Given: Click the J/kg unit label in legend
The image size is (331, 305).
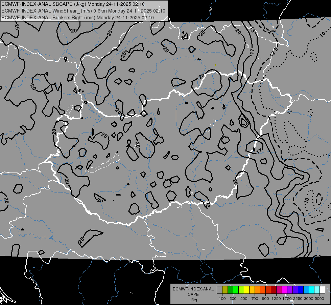Looking at the screenshot, I should (x=193, y=300).
